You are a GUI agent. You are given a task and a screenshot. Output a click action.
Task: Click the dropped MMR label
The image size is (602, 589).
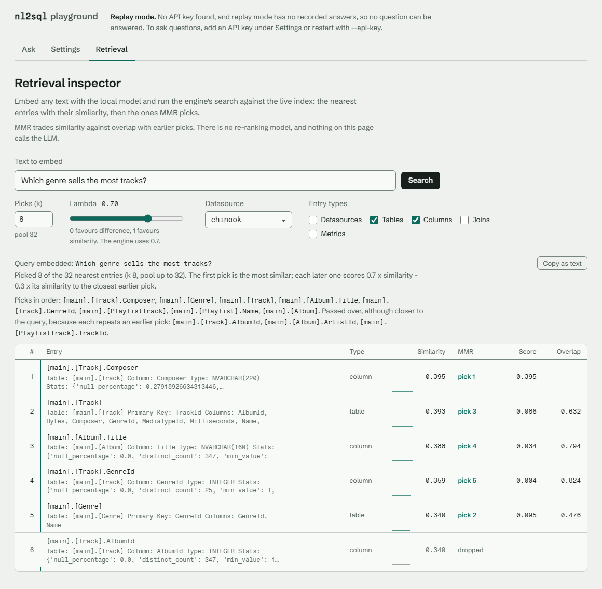coord(470,550)
